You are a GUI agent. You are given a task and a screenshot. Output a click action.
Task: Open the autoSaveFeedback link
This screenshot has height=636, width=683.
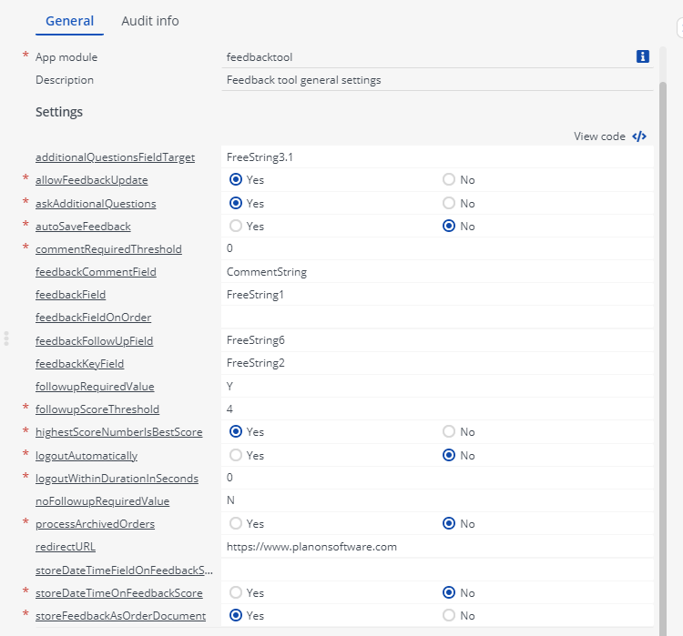coord(83,227)
